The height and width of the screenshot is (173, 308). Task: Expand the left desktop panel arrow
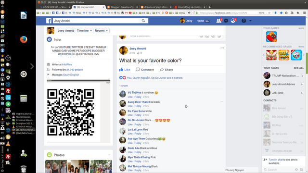(x=32, y=66)
